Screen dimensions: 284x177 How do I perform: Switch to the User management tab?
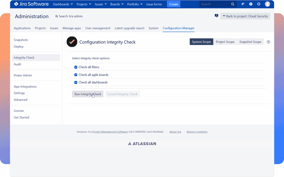click(98, 28)
